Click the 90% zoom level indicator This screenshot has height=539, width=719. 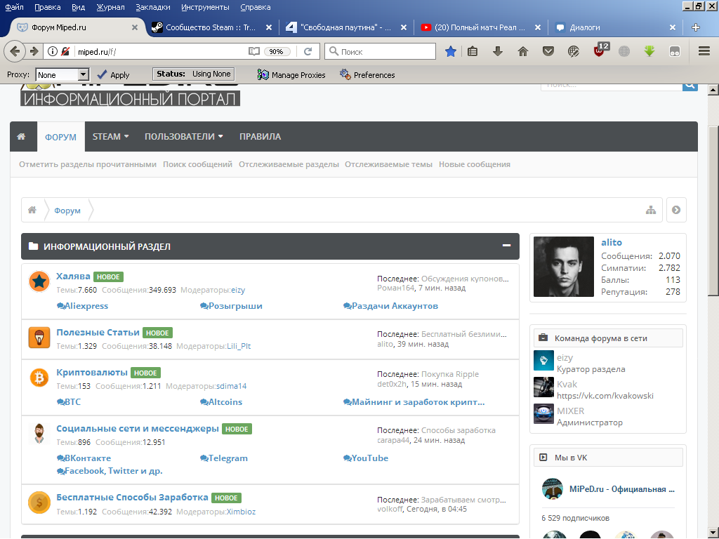click(x=277, y=51)
